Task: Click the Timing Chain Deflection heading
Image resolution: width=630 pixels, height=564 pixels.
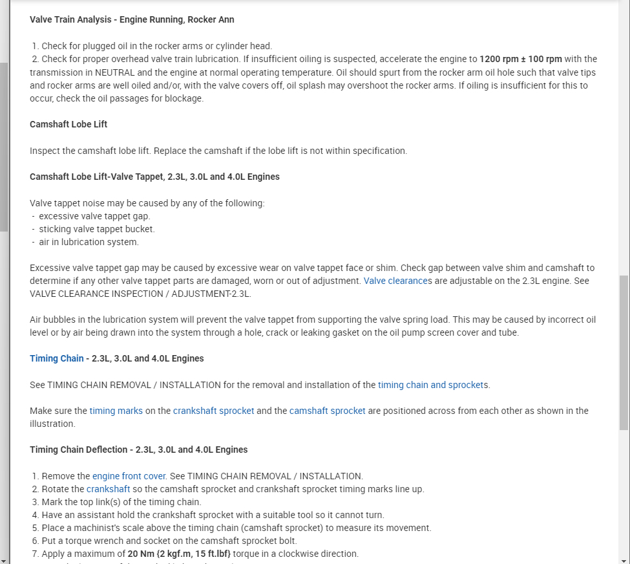Action: [x=138, y=450]
